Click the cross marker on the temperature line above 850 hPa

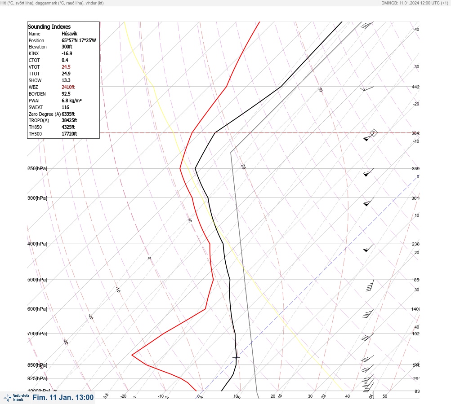tap(236, 357)
